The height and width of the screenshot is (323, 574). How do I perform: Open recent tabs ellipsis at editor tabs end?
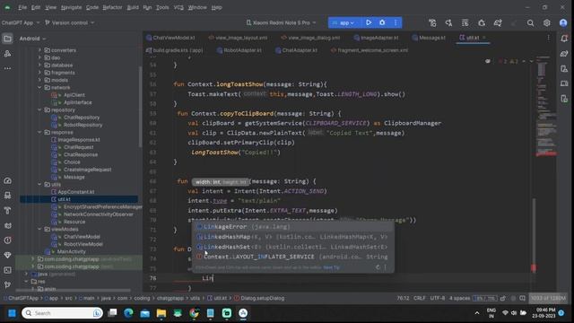548,38
